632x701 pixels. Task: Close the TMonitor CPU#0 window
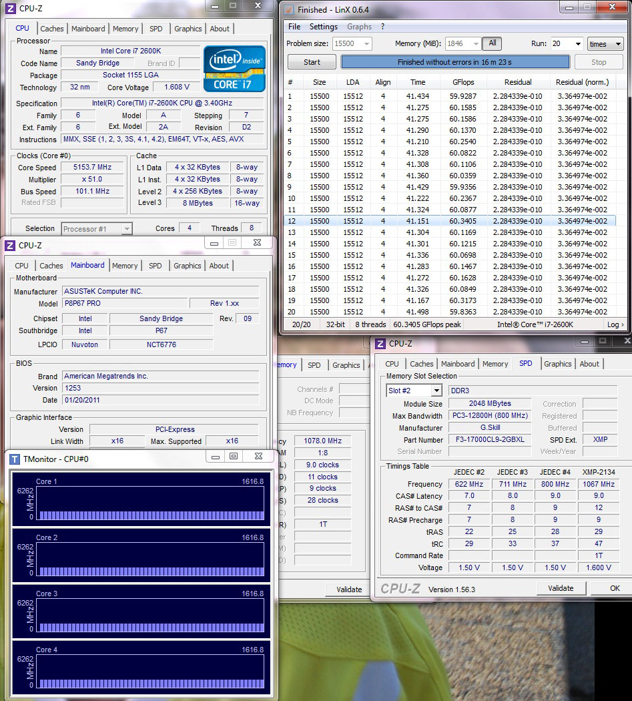click(258, 457)
